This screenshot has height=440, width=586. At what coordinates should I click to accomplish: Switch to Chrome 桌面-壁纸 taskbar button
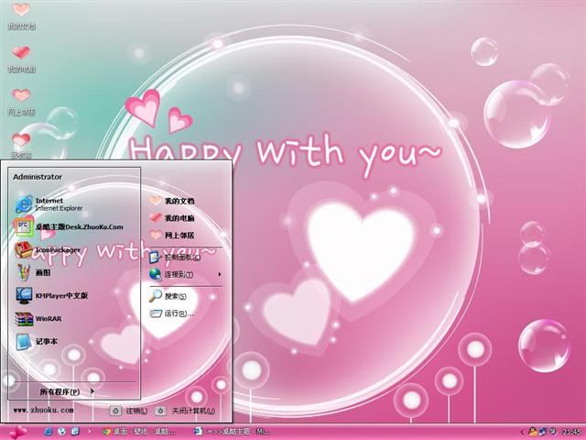point(139,432)
